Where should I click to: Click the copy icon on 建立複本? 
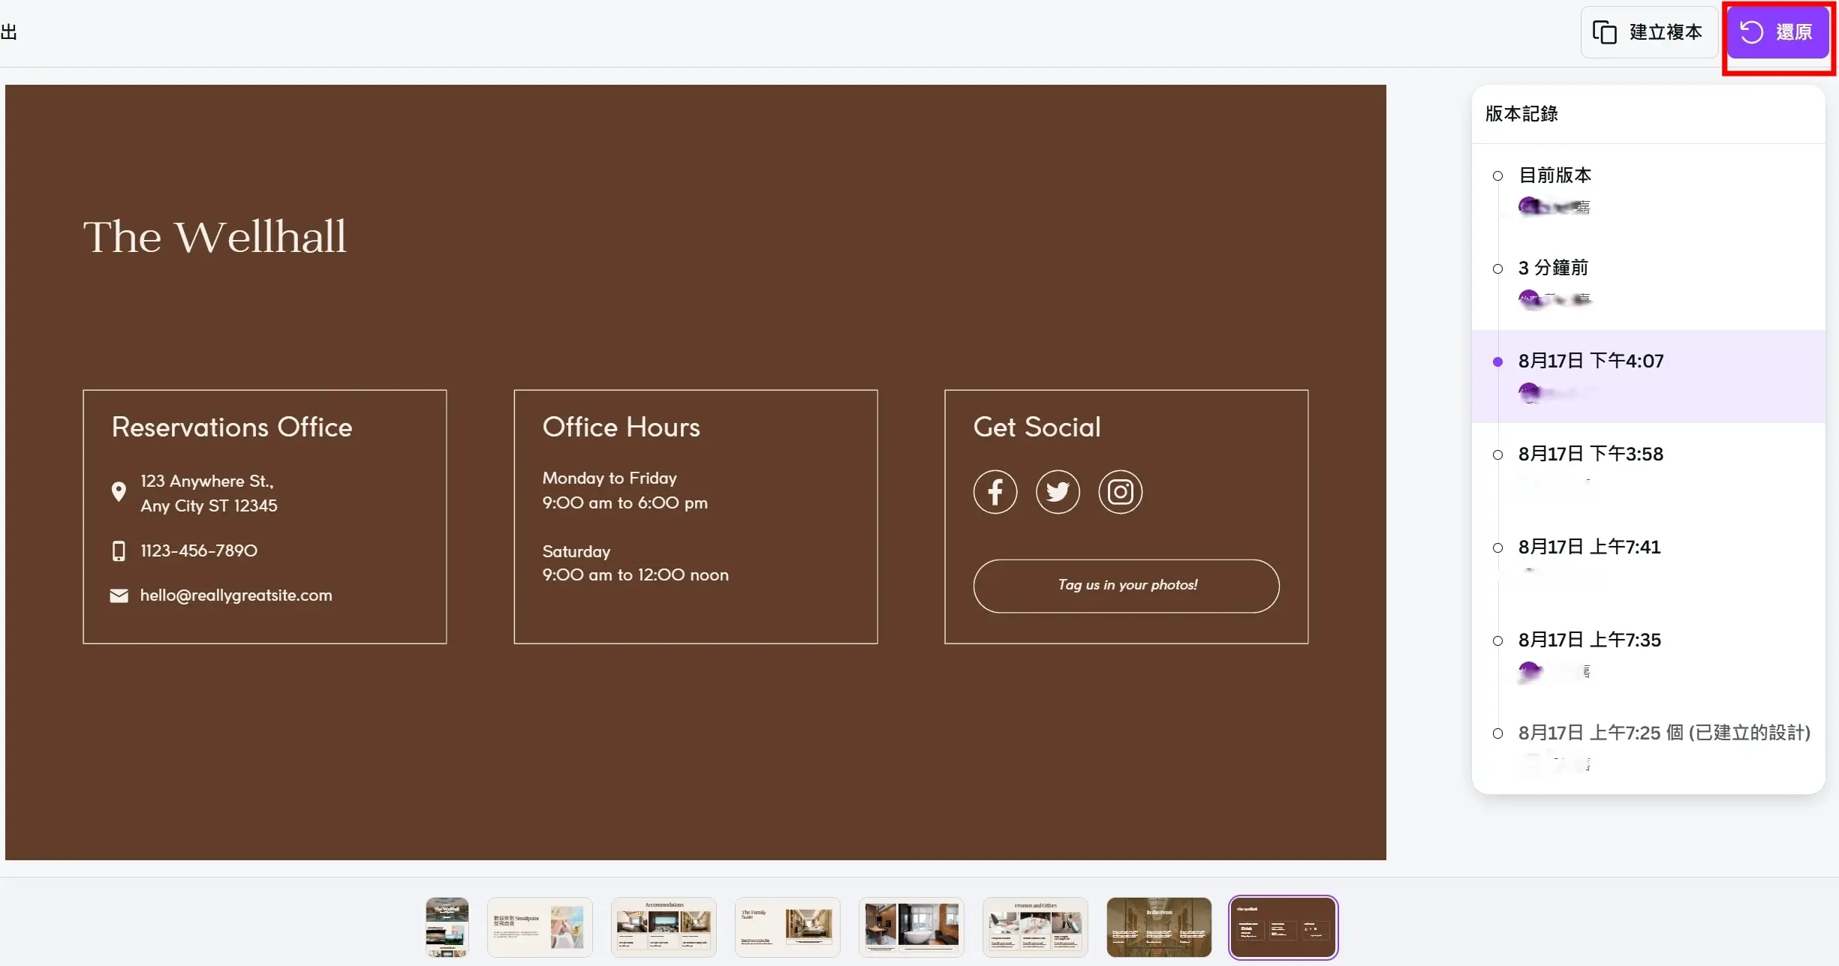1604,32
